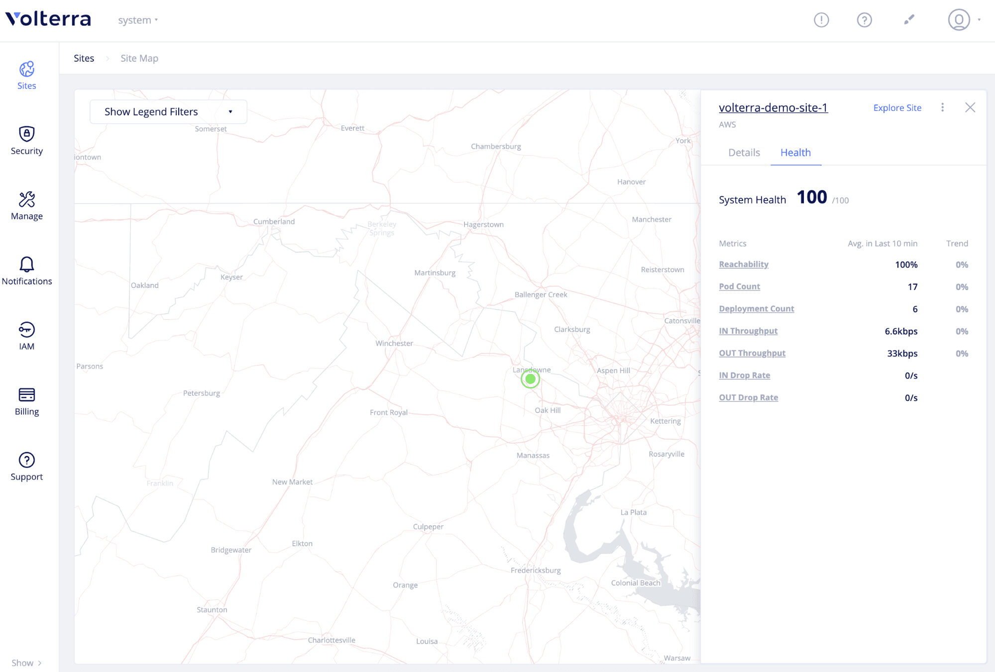Click the Pod Count value 17

(912, 287)
